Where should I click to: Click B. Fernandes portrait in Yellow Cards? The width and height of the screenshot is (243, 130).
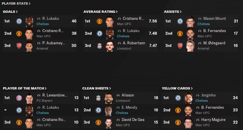pos(190,110)
